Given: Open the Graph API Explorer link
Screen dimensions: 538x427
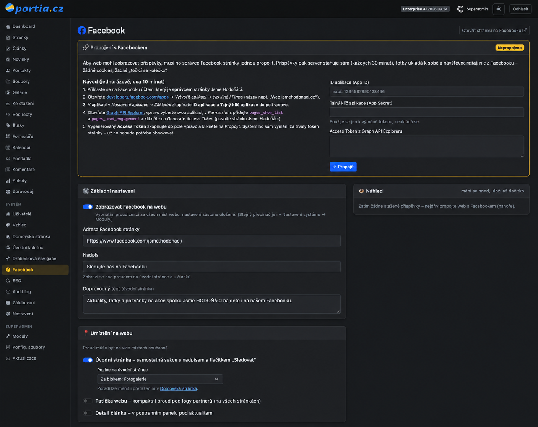Looking at the screenshot, I should coord(125,113).
